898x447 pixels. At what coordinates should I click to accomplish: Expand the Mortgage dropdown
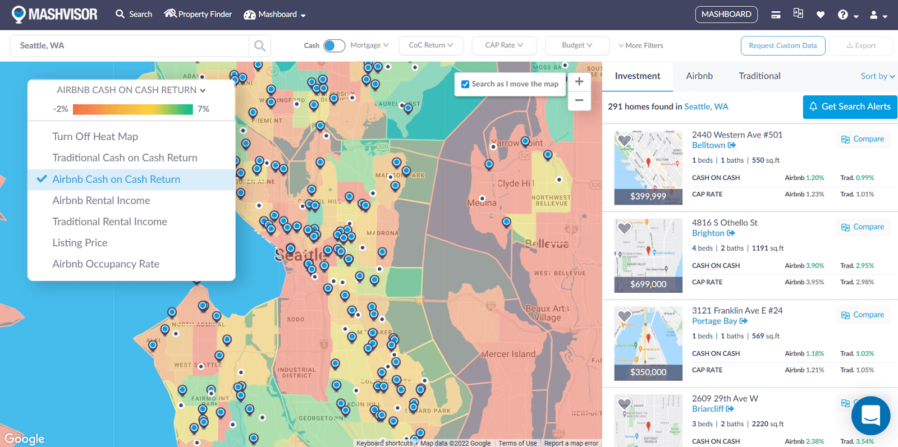click(x=369, y=45)
